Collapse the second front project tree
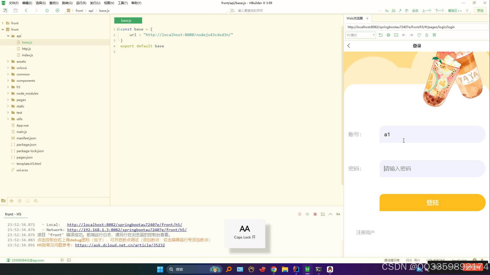Screen dimensions: 490x275 coord(3,29)
